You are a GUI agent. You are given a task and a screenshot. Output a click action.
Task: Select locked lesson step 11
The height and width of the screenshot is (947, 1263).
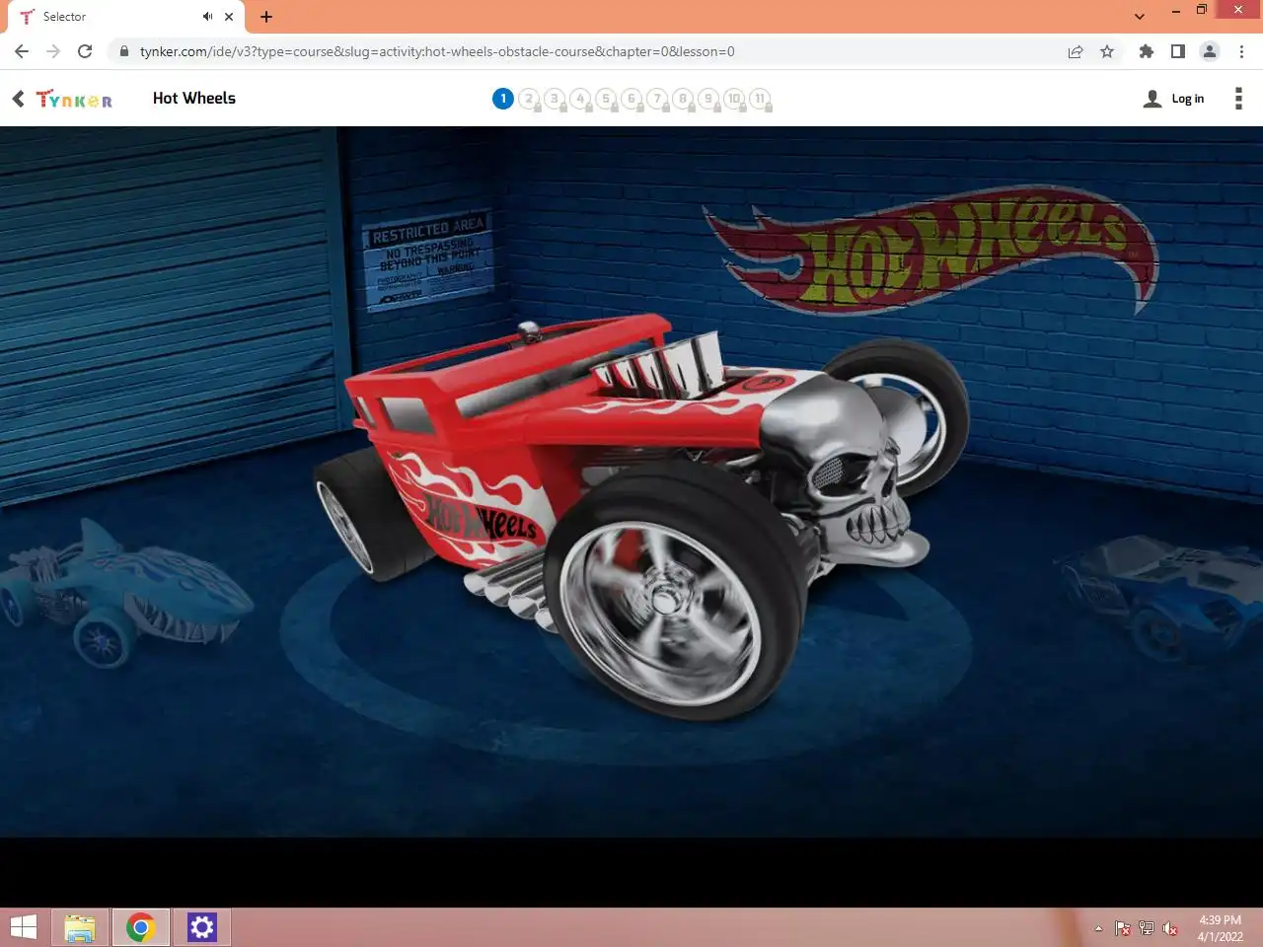760,99
